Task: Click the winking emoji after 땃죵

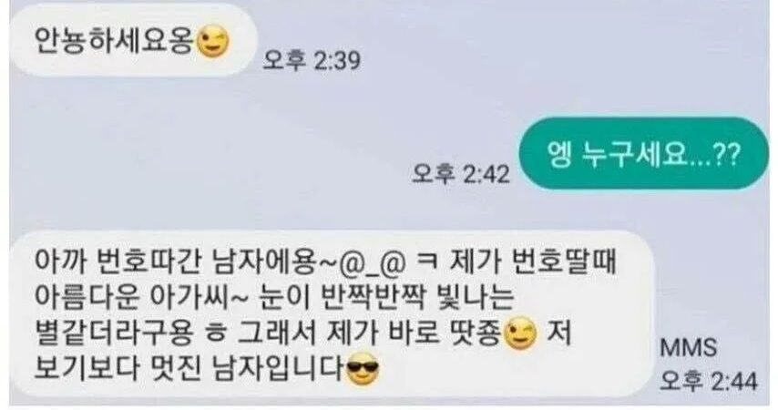Action: point(520,335)
